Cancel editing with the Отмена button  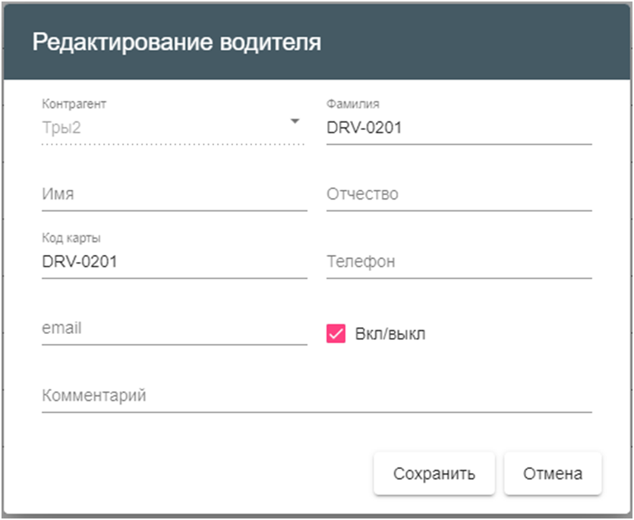(x=553, y=474)
